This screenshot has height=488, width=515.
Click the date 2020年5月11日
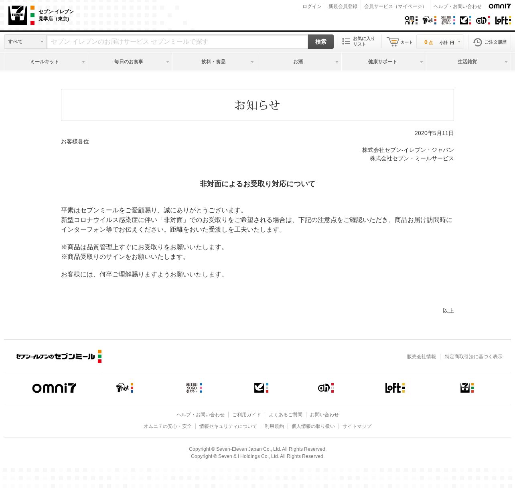tap(434, 133)
